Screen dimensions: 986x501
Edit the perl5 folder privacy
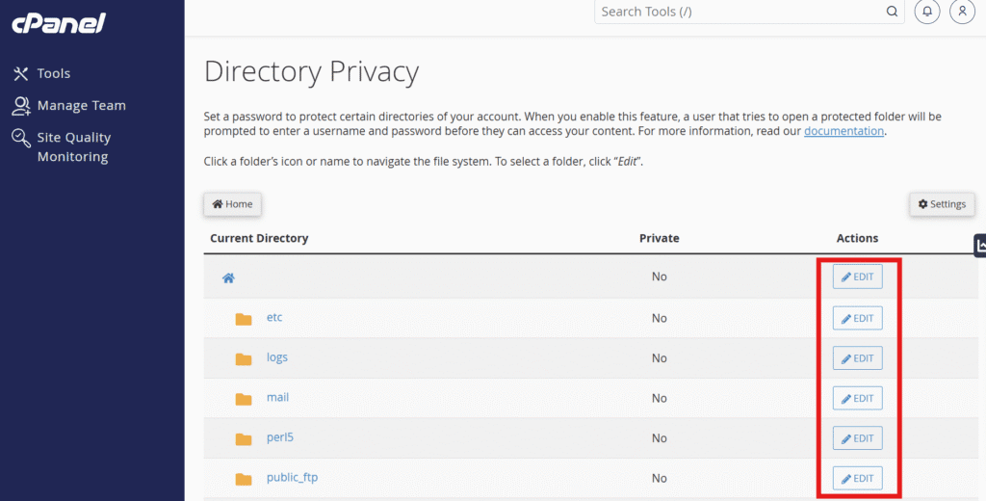[858, 438]
